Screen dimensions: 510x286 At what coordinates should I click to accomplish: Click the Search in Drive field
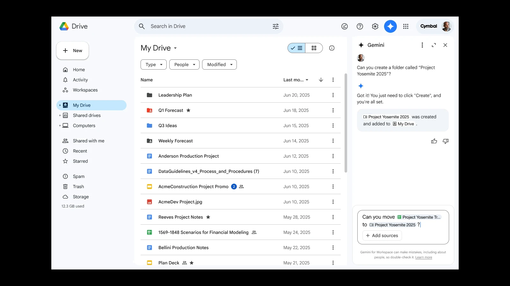coord(209,26)
